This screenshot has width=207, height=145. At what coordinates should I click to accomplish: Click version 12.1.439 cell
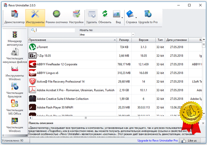click(x=144, y=64)
